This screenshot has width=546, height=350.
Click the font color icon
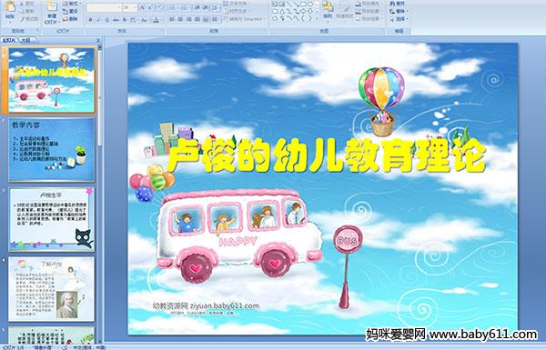(156, 20)
